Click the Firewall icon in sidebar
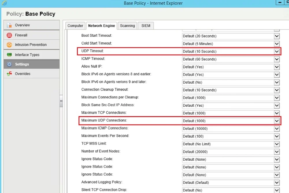The height and width of the screenshot is (193, 289). pos(9,35)
